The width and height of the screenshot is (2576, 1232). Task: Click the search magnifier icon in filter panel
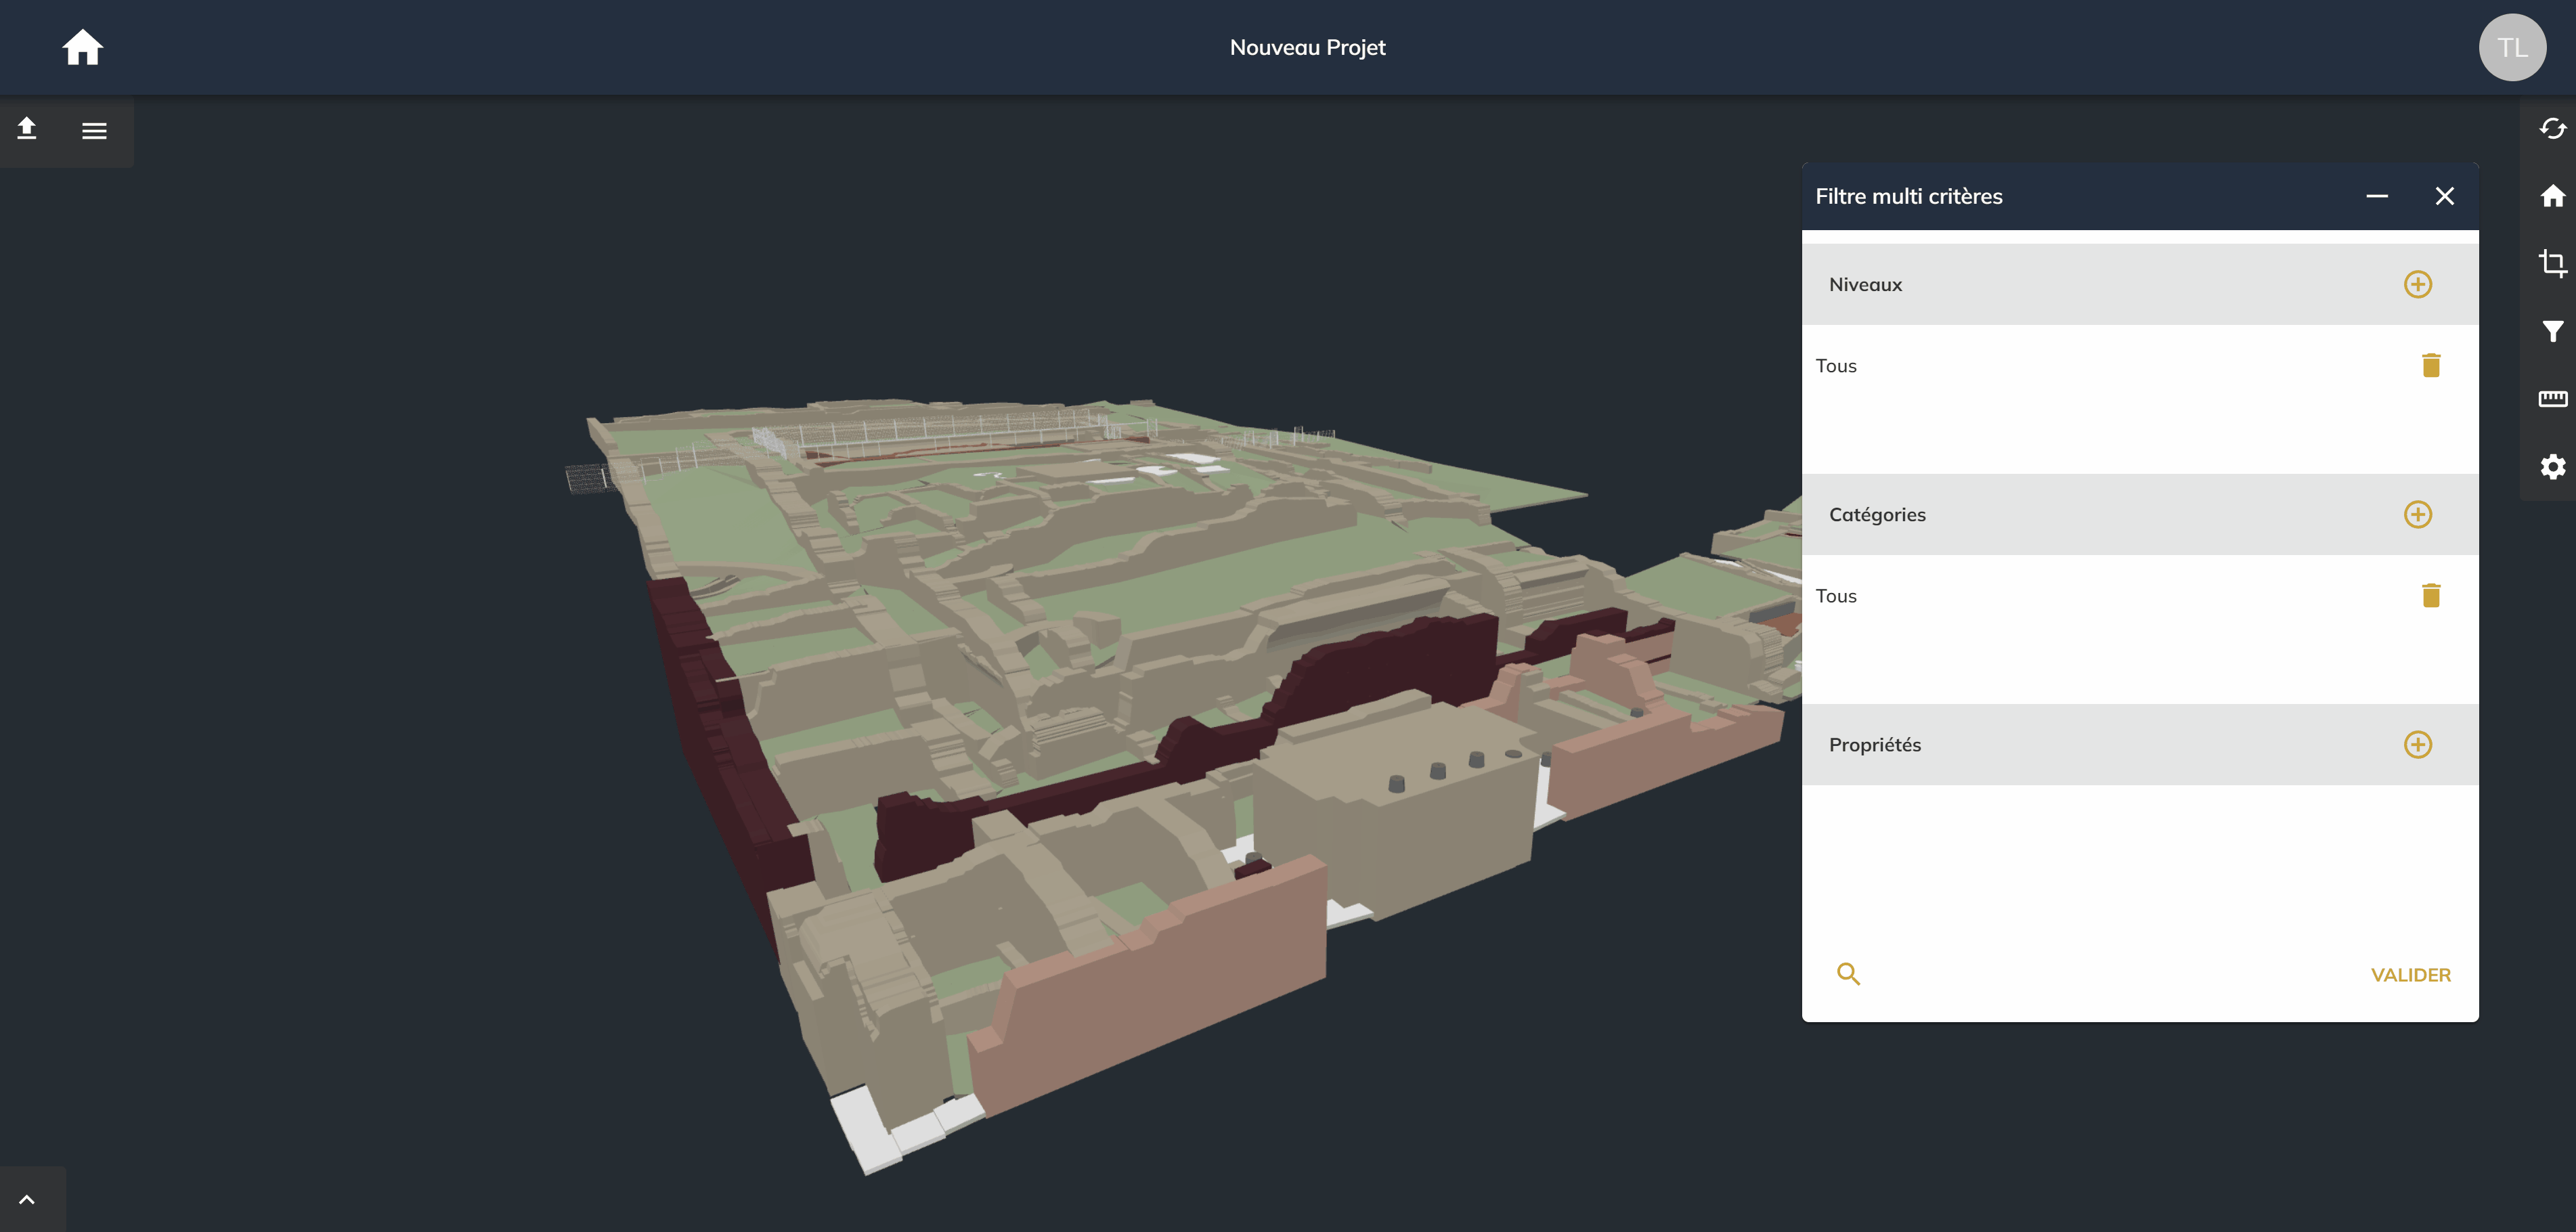[x=1848, y=974]
